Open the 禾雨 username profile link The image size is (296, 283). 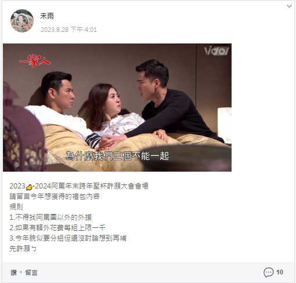coord(47,16)
